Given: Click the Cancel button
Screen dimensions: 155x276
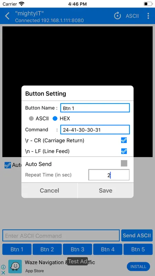Looking at the screenshot, I should point(49,190).
